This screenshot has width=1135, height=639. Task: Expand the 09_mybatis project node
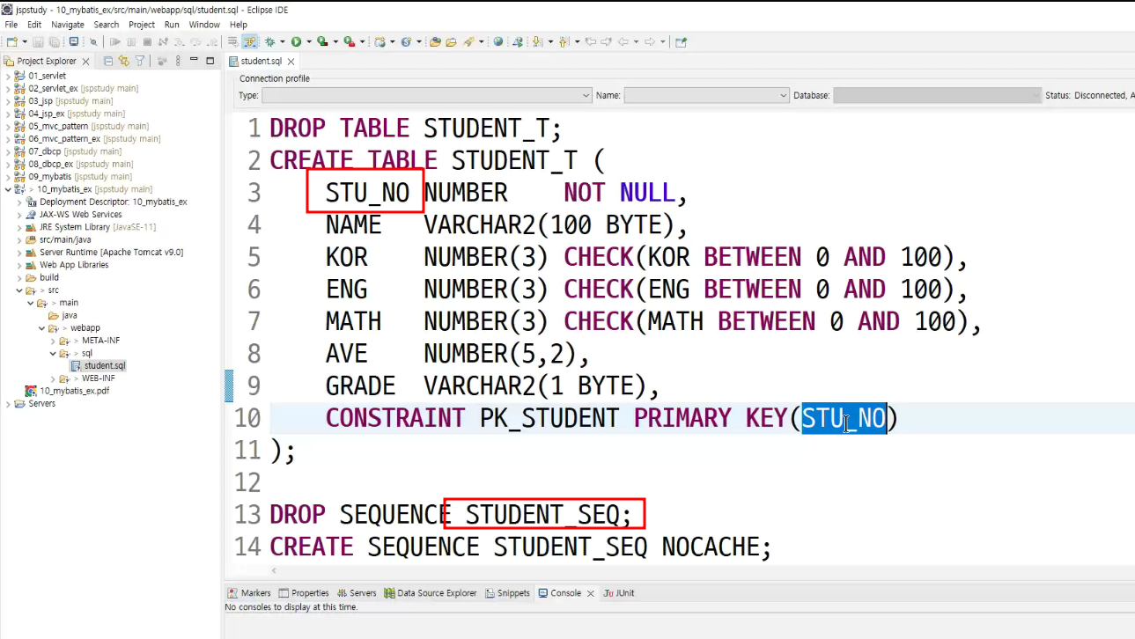pyautogui.click(x=8, y=177)
